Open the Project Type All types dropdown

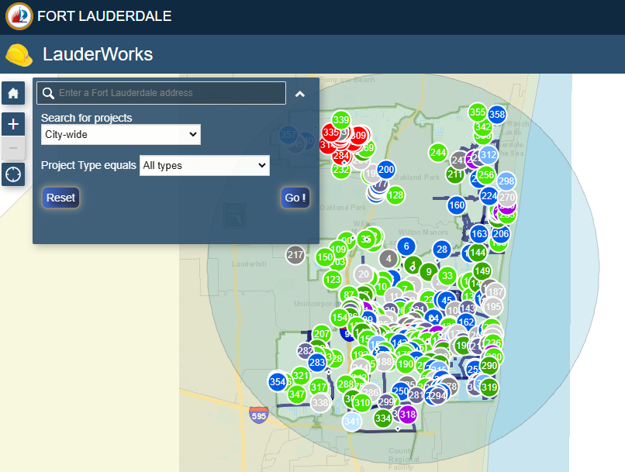point(205,165)
